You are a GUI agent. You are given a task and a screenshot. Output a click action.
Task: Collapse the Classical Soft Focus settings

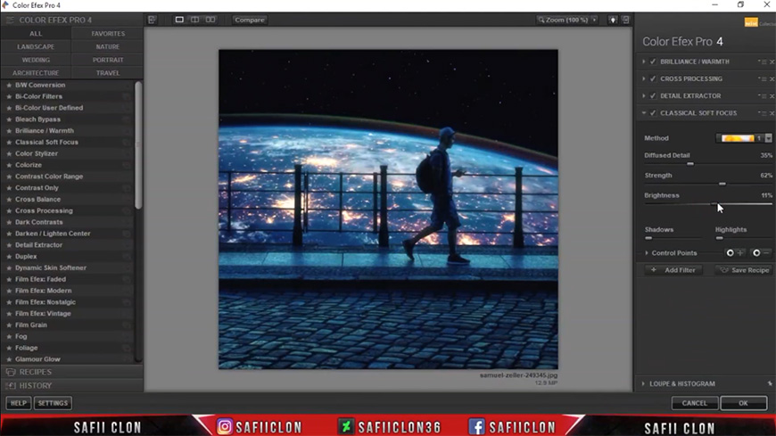point(644,113)
